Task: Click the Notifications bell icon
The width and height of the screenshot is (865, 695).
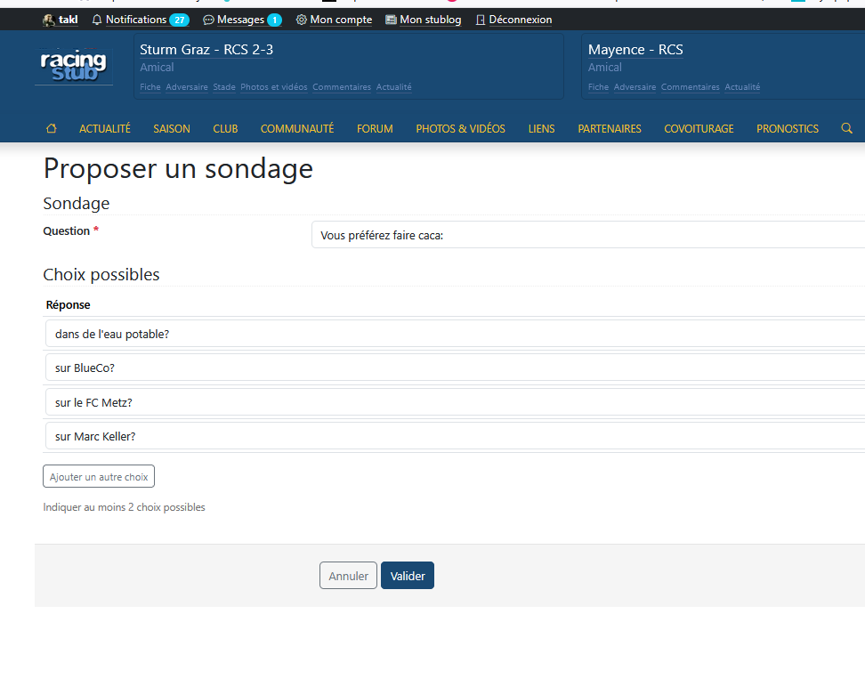Action: coord(97,20)
